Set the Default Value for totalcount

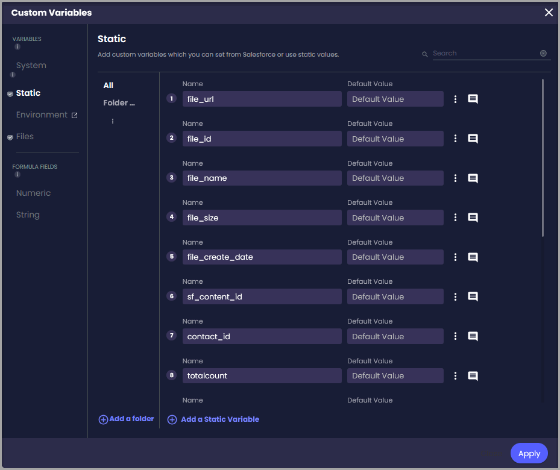(x=395, y=376)
